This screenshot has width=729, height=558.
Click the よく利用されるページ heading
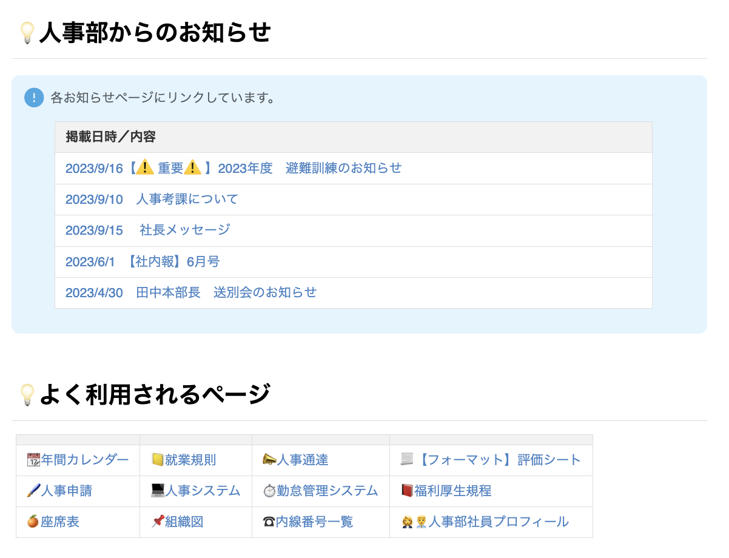[155, 395]
